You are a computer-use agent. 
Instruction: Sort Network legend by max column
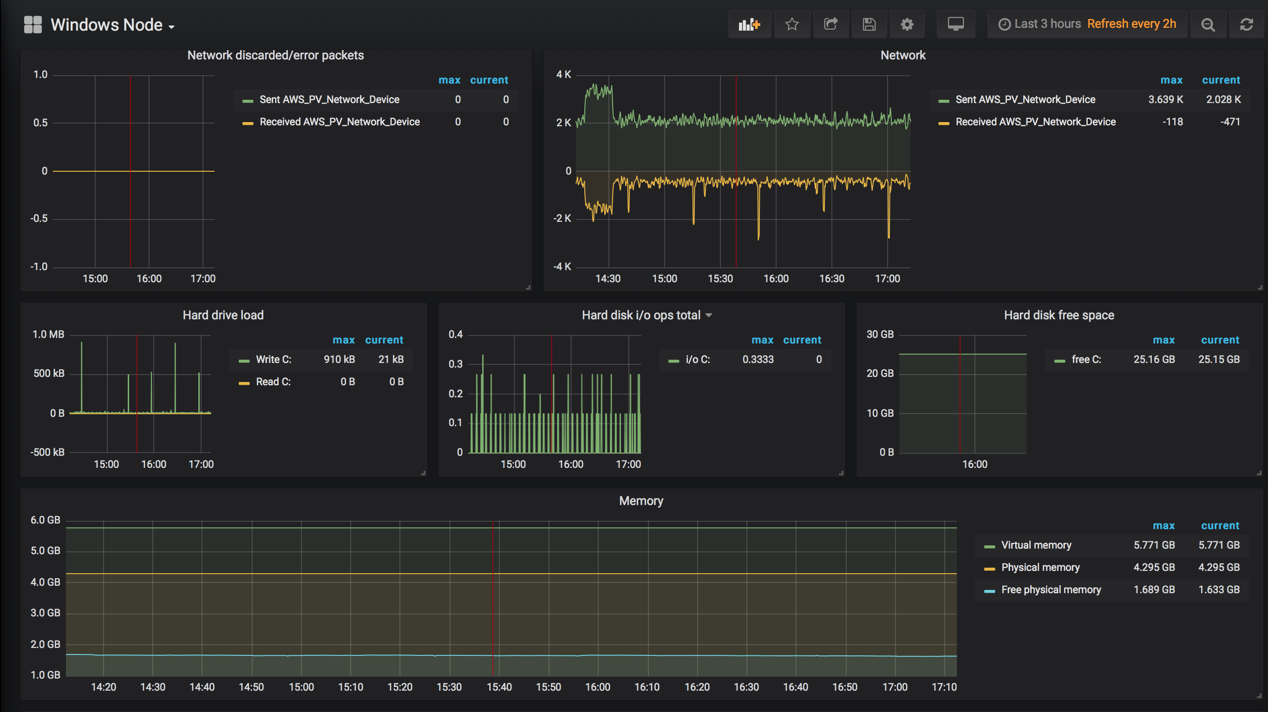(1171, 80)
